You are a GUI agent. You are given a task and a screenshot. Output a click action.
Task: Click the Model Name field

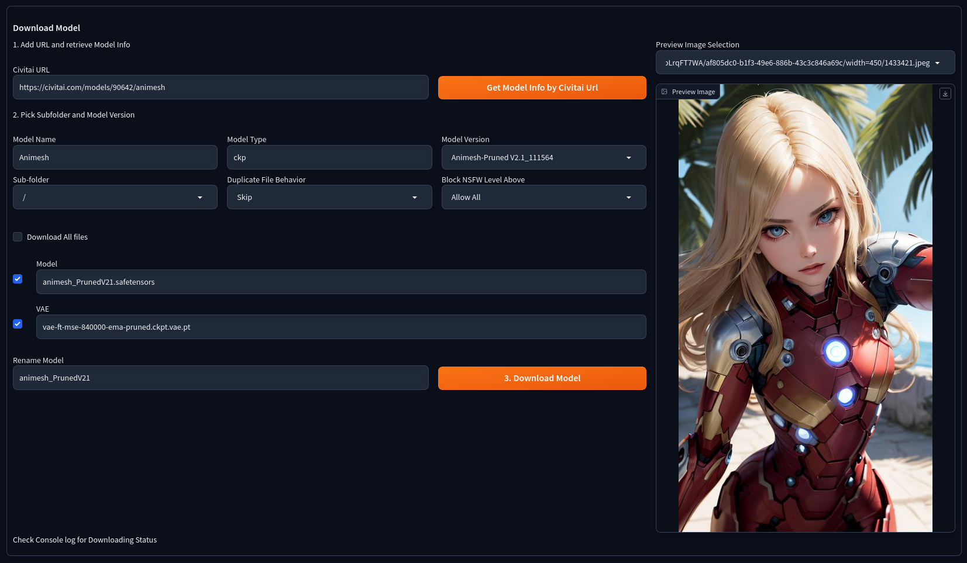click(115, 157)
